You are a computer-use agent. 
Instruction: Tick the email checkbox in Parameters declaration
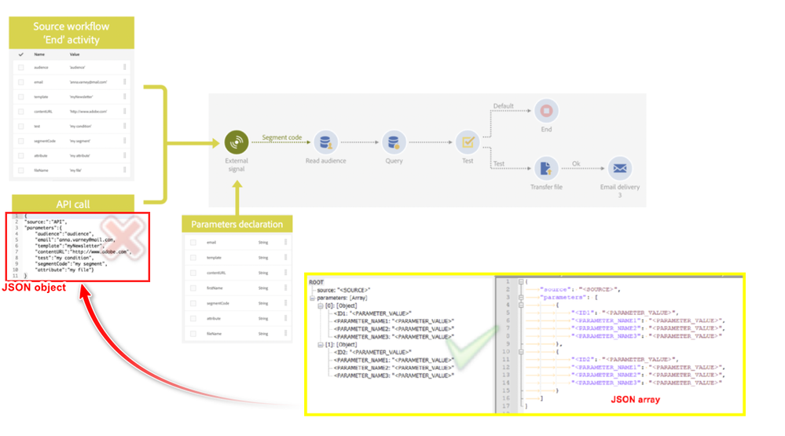193,243
